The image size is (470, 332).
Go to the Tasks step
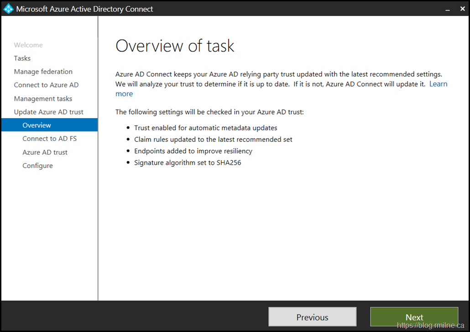pyautogui.click(x=22, y=58)
